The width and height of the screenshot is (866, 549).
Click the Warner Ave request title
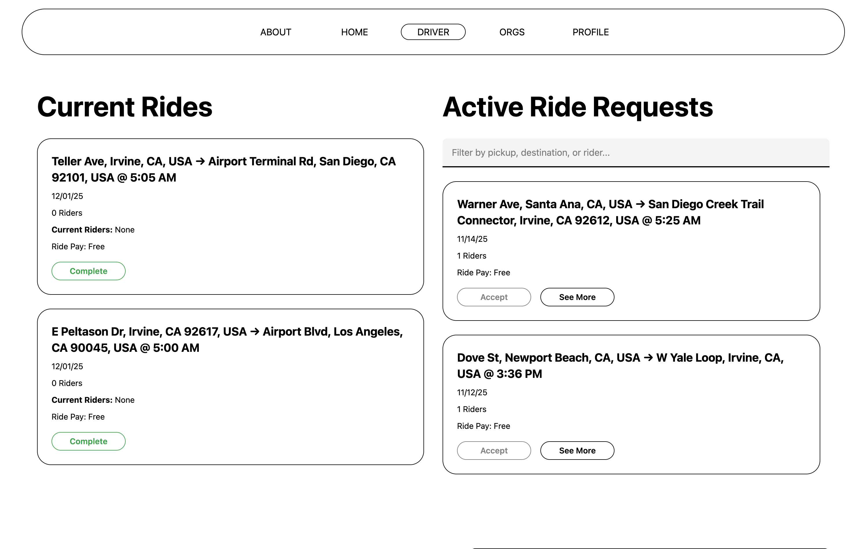[610, 212]
